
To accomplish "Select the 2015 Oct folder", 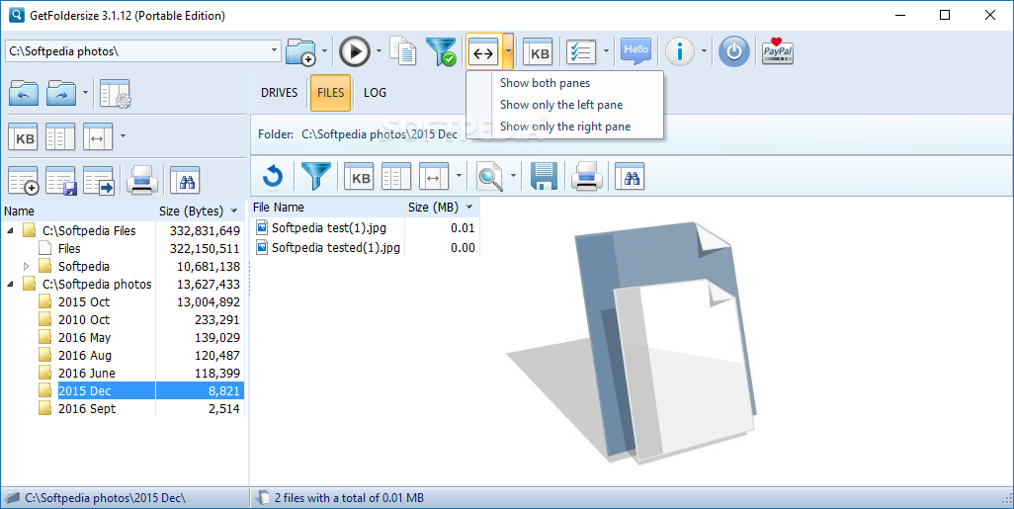I will [84, 302].
